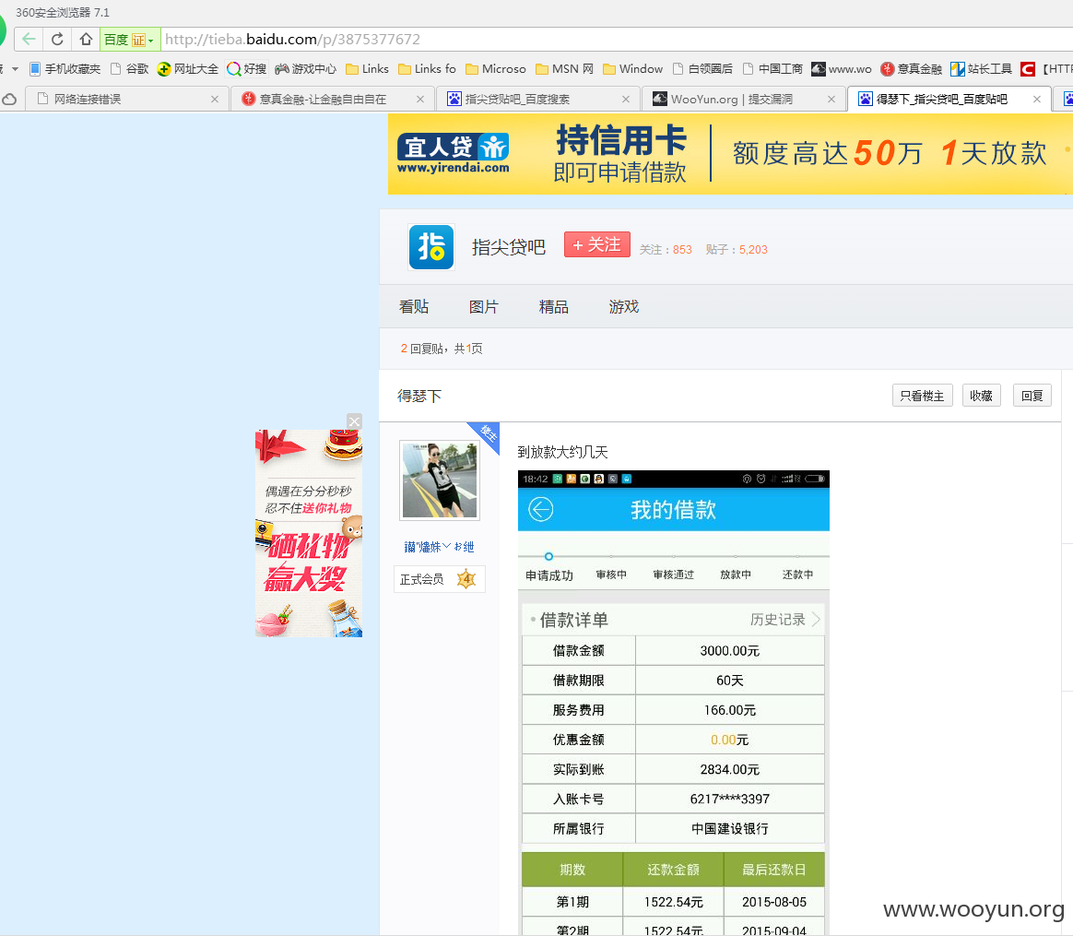
Task: Open 白领圈后 bookmark
Action: click(702, 68)
